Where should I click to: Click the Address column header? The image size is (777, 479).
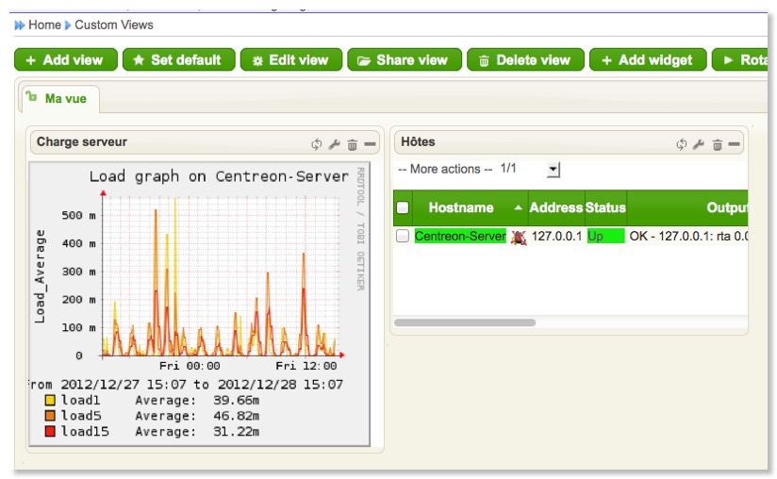556,207
